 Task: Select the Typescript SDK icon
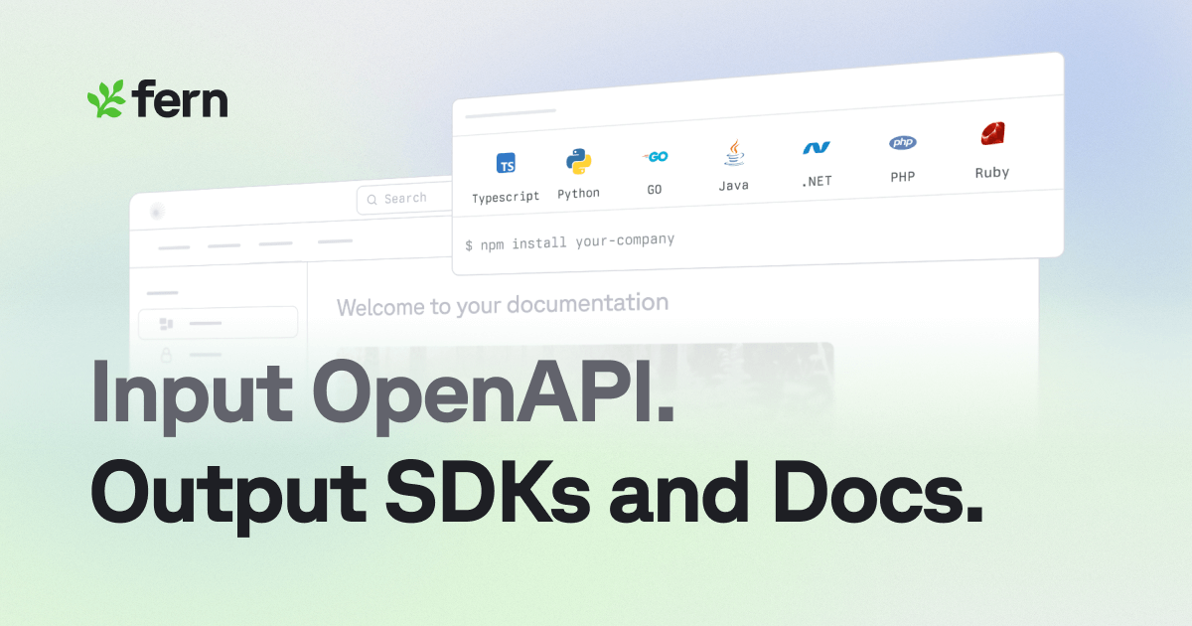[506, 164]
